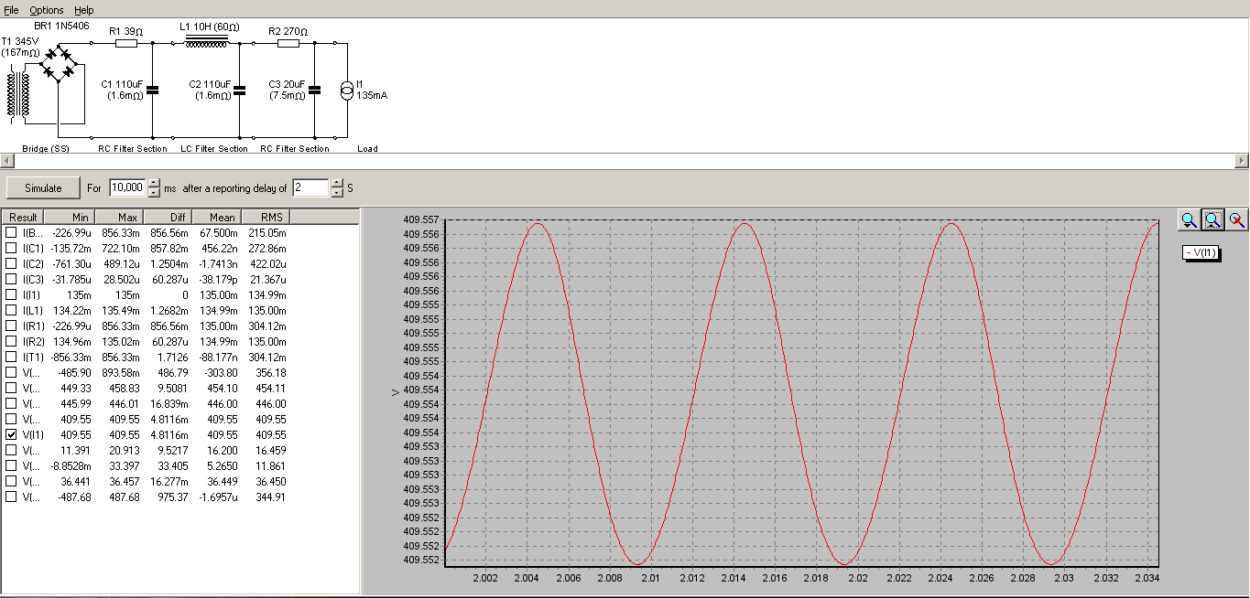Enable the I(C1) result checkbox
1250x598 pixels.
click(x=11, y=248)
